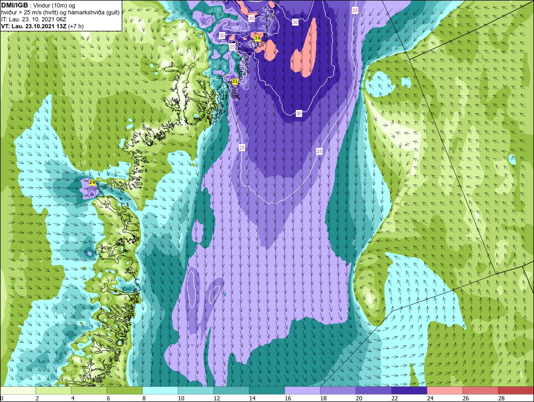Click the legend scale value 6
Image resolution: width=534 pixels, height=402 pixels.
click(x=108, y=398)
